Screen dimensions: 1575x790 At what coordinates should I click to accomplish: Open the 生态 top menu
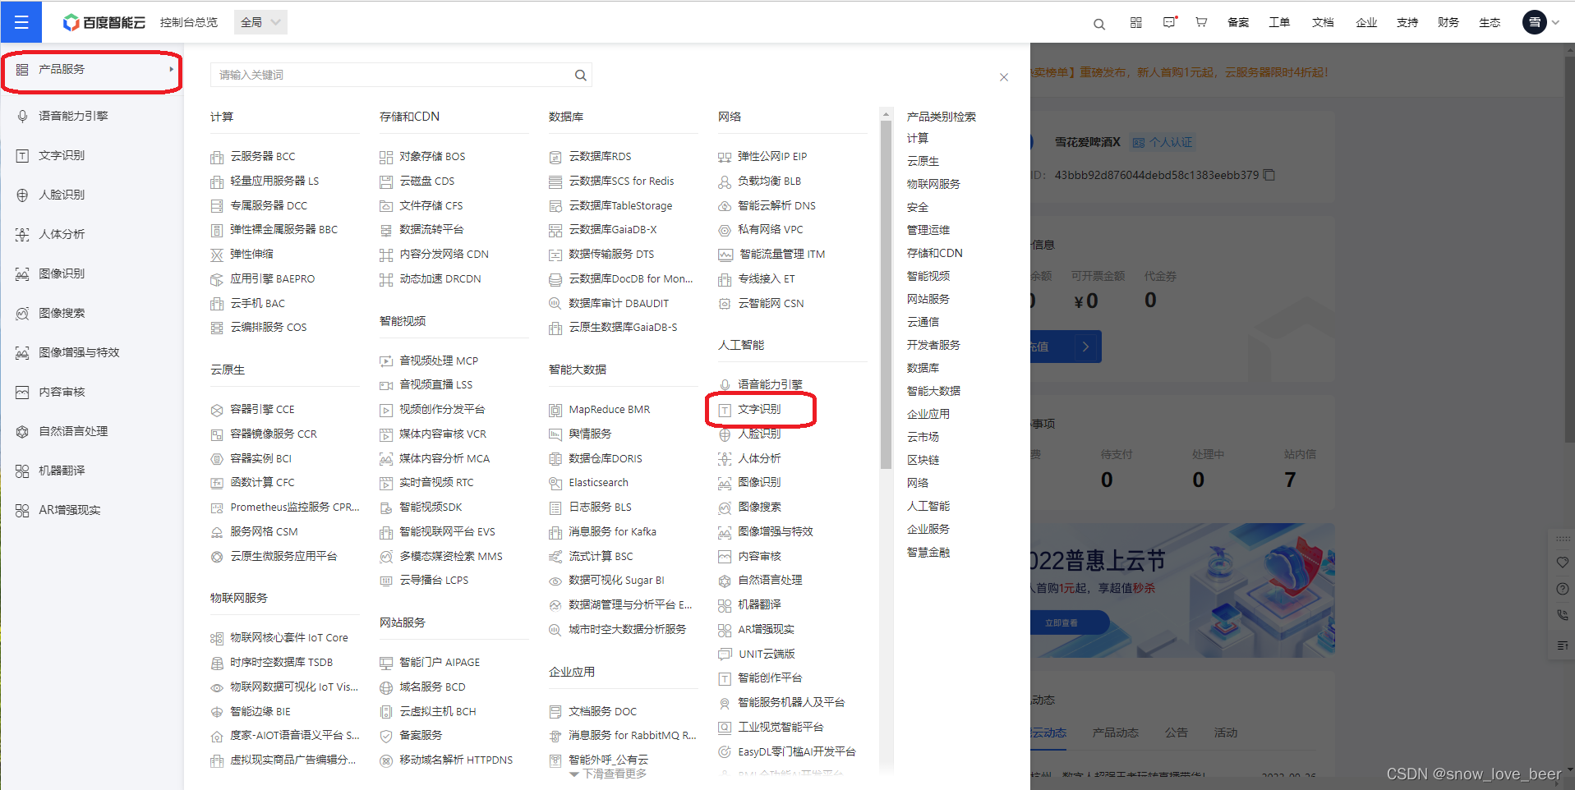pyautogui.click(x=1490, y=22)
